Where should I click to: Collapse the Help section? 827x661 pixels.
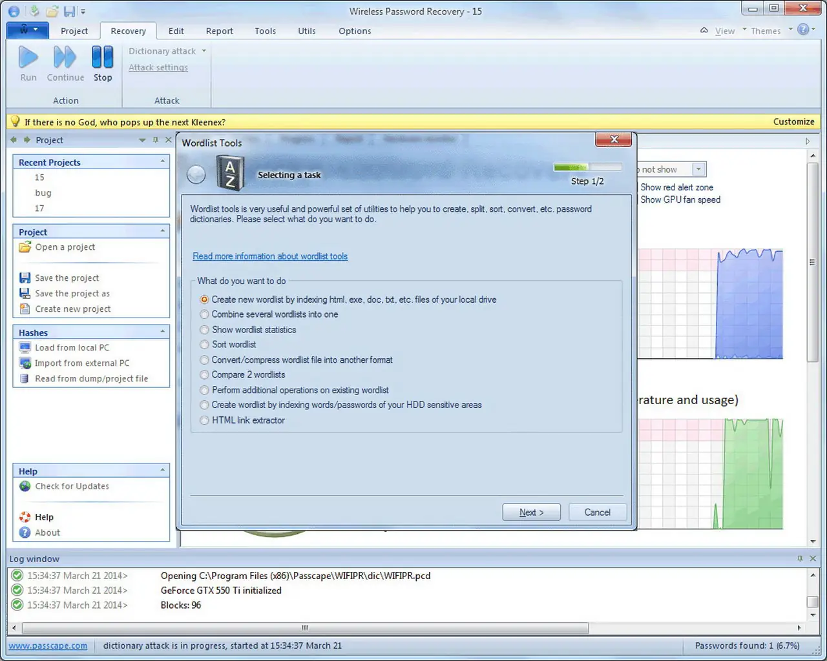point(162,471)
